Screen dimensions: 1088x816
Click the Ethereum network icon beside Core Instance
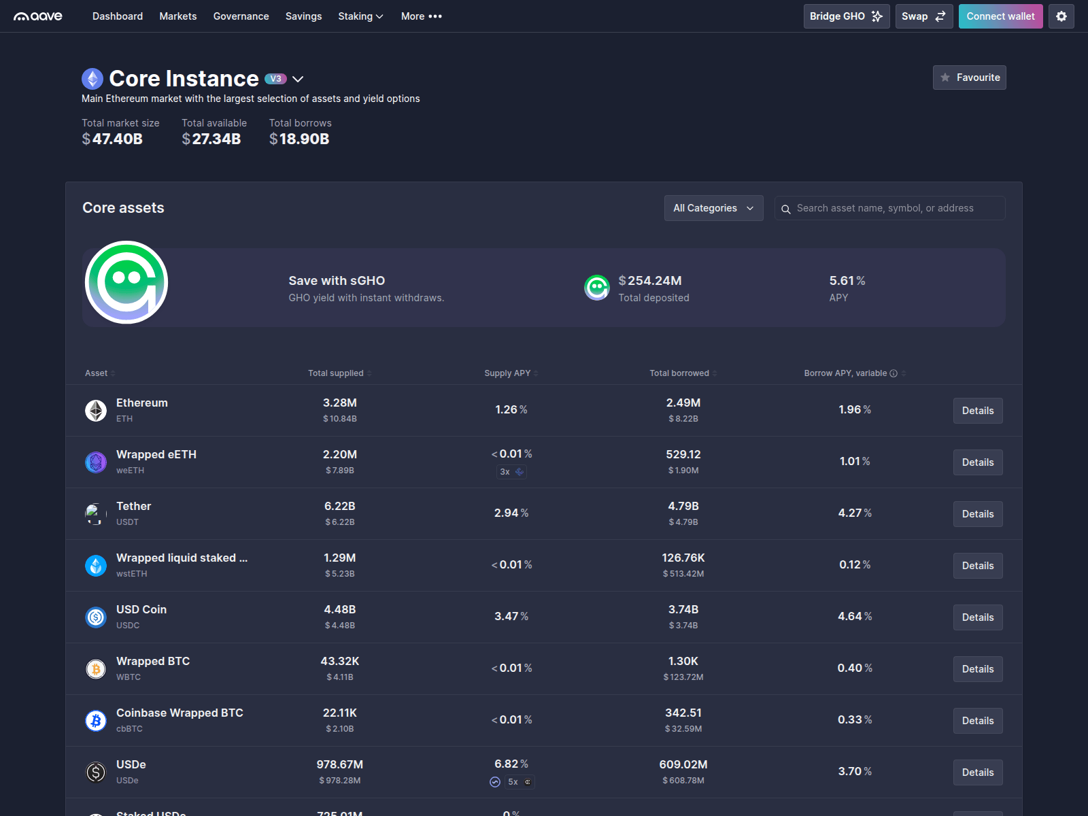click(x=92, y=78)
